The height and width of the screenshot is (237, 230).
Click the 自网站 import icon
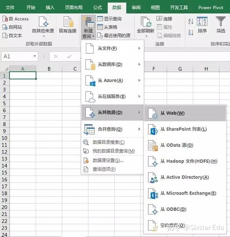pos(5,27)
